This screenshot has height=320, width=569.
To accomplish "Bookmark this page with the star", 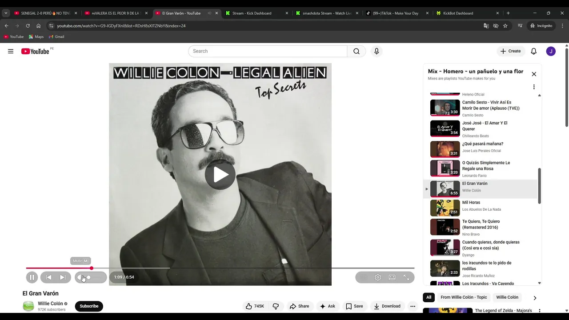I will 505,26.
